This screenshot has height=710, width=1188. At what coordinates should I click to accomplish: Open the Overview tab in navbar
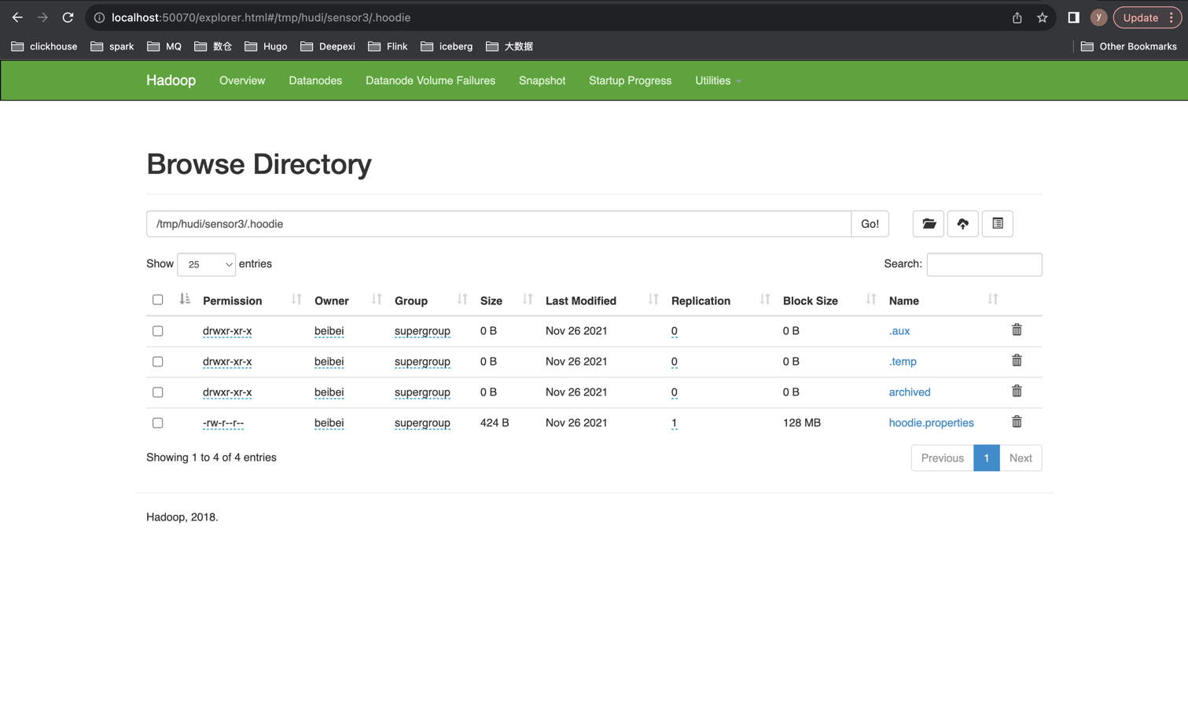click(242, 80)
